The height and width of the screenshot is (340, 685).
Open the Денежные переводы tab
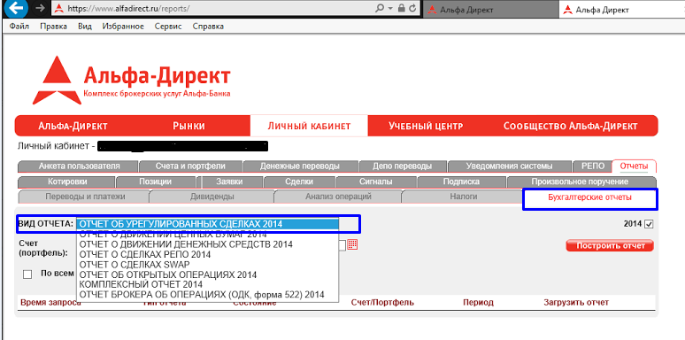click(x=301, y=166)
